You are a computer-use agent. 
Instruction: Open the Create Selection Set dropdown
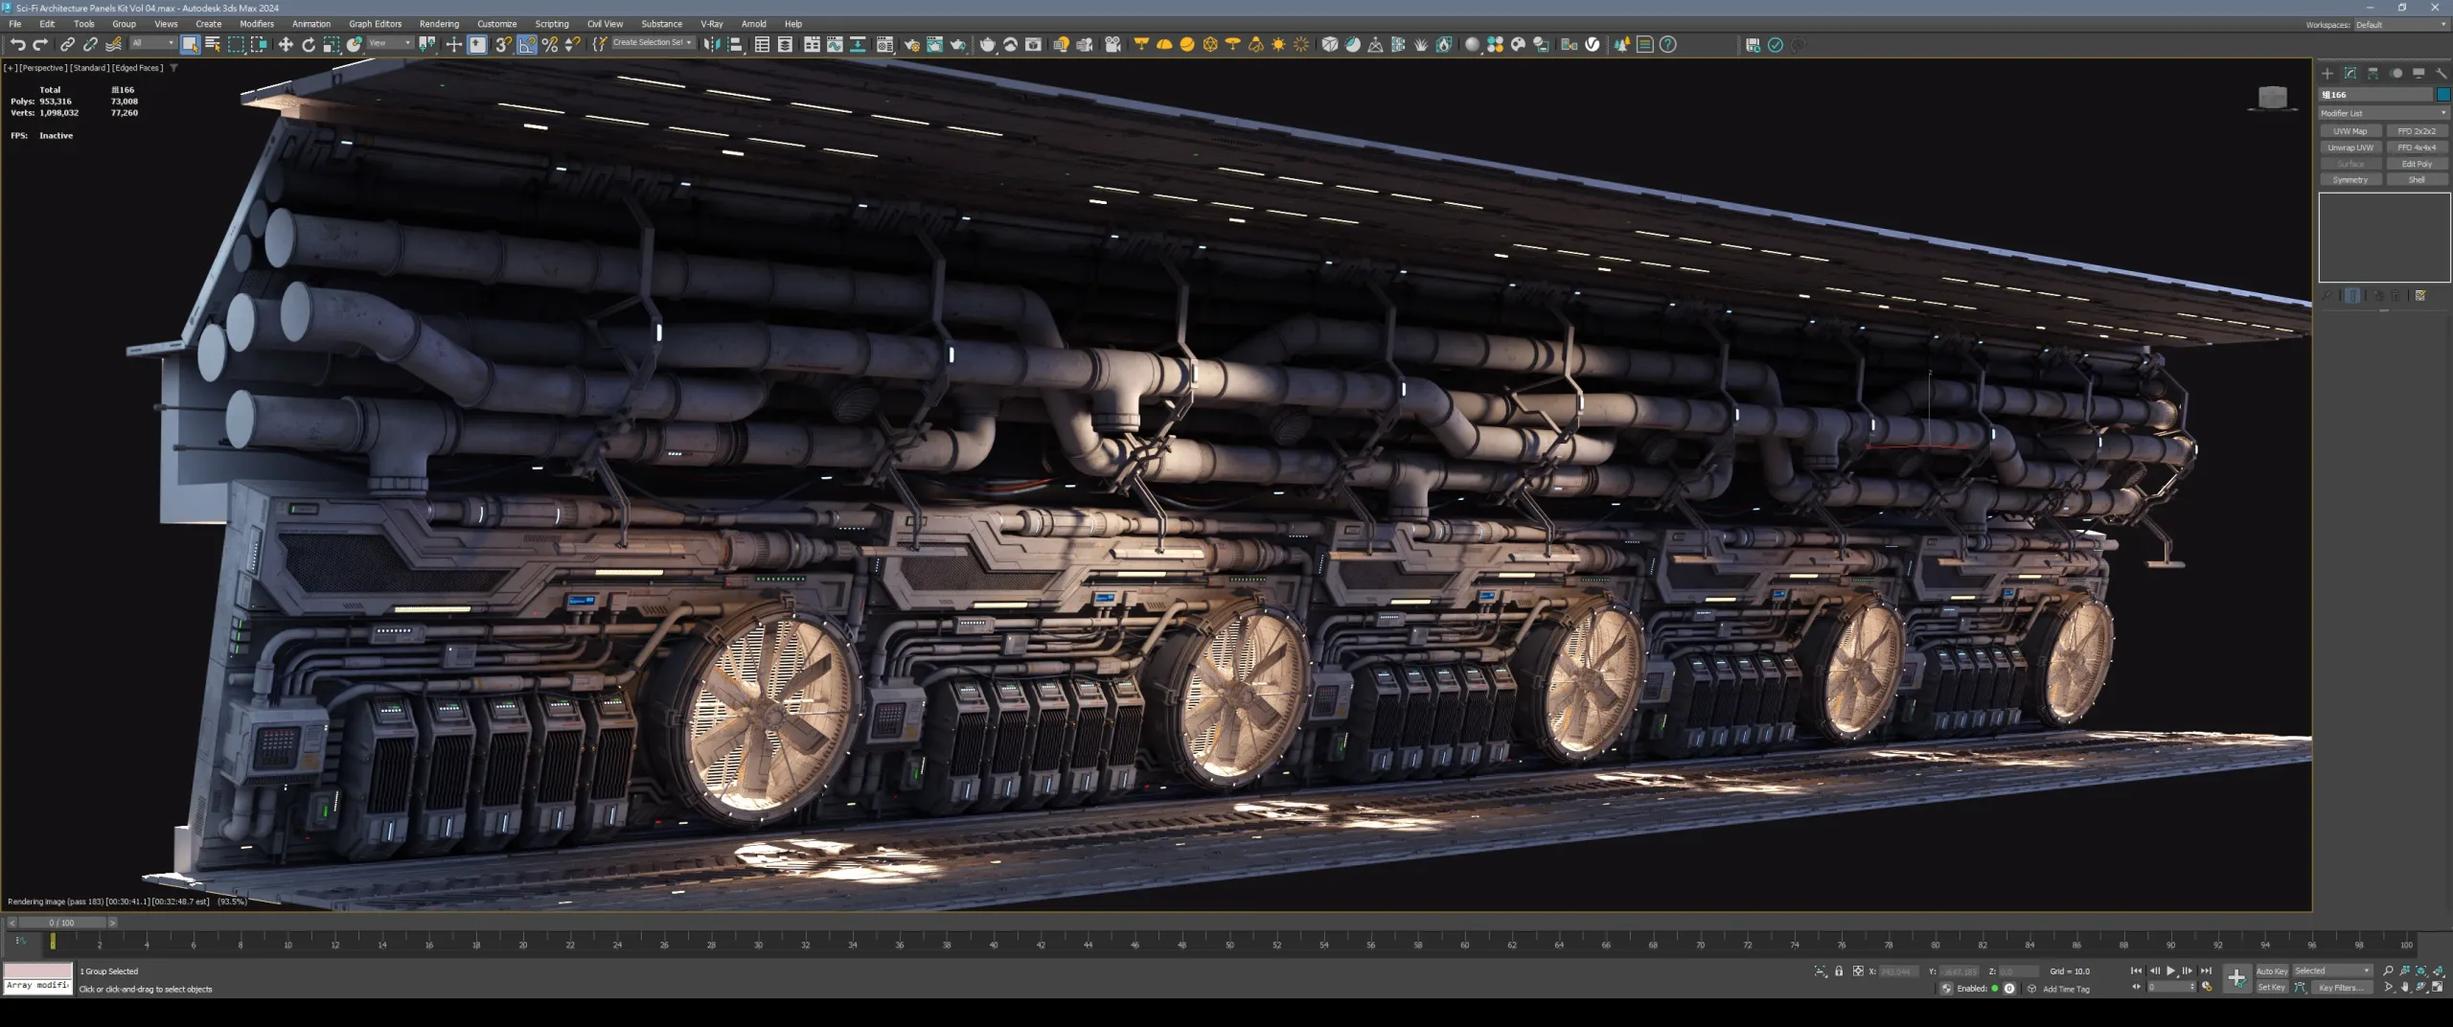coord(653,43)
